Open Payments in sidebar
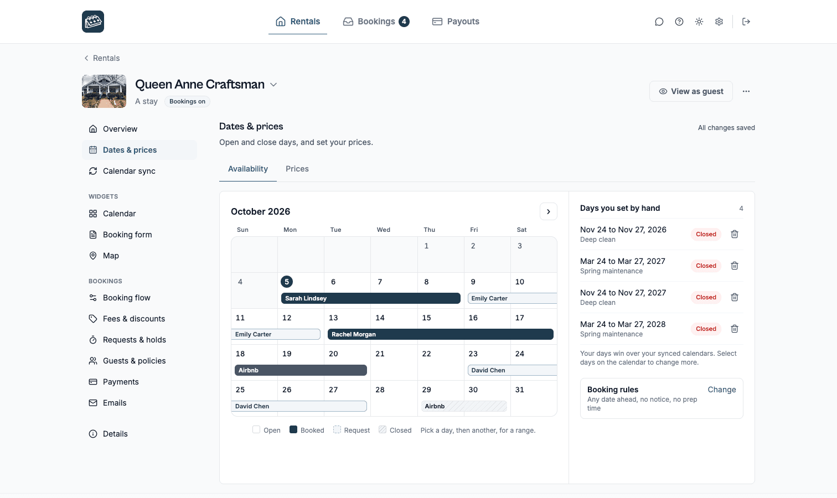The width and height of the screenshot is (837, 498). click(139, 382)
